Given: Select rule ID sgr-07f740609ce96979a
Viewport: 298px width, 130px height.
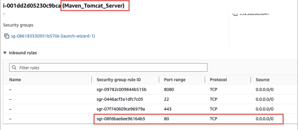Looking at the screenshot, I should 121,109.
